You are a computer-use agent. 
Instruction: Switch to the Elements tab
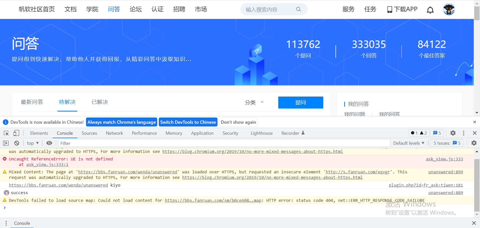[39, 133]
